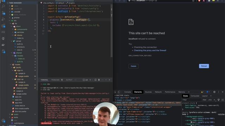
Task: Switch to the PROBLEMS panel tab
Action: (x=56, y=80)
